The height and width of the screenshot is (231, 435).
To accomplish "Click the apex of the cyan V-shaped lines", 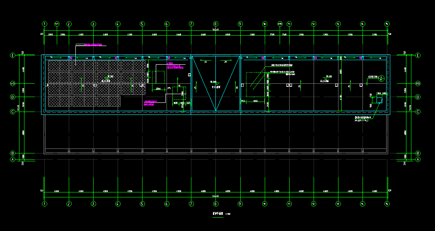I will point(215,110).
